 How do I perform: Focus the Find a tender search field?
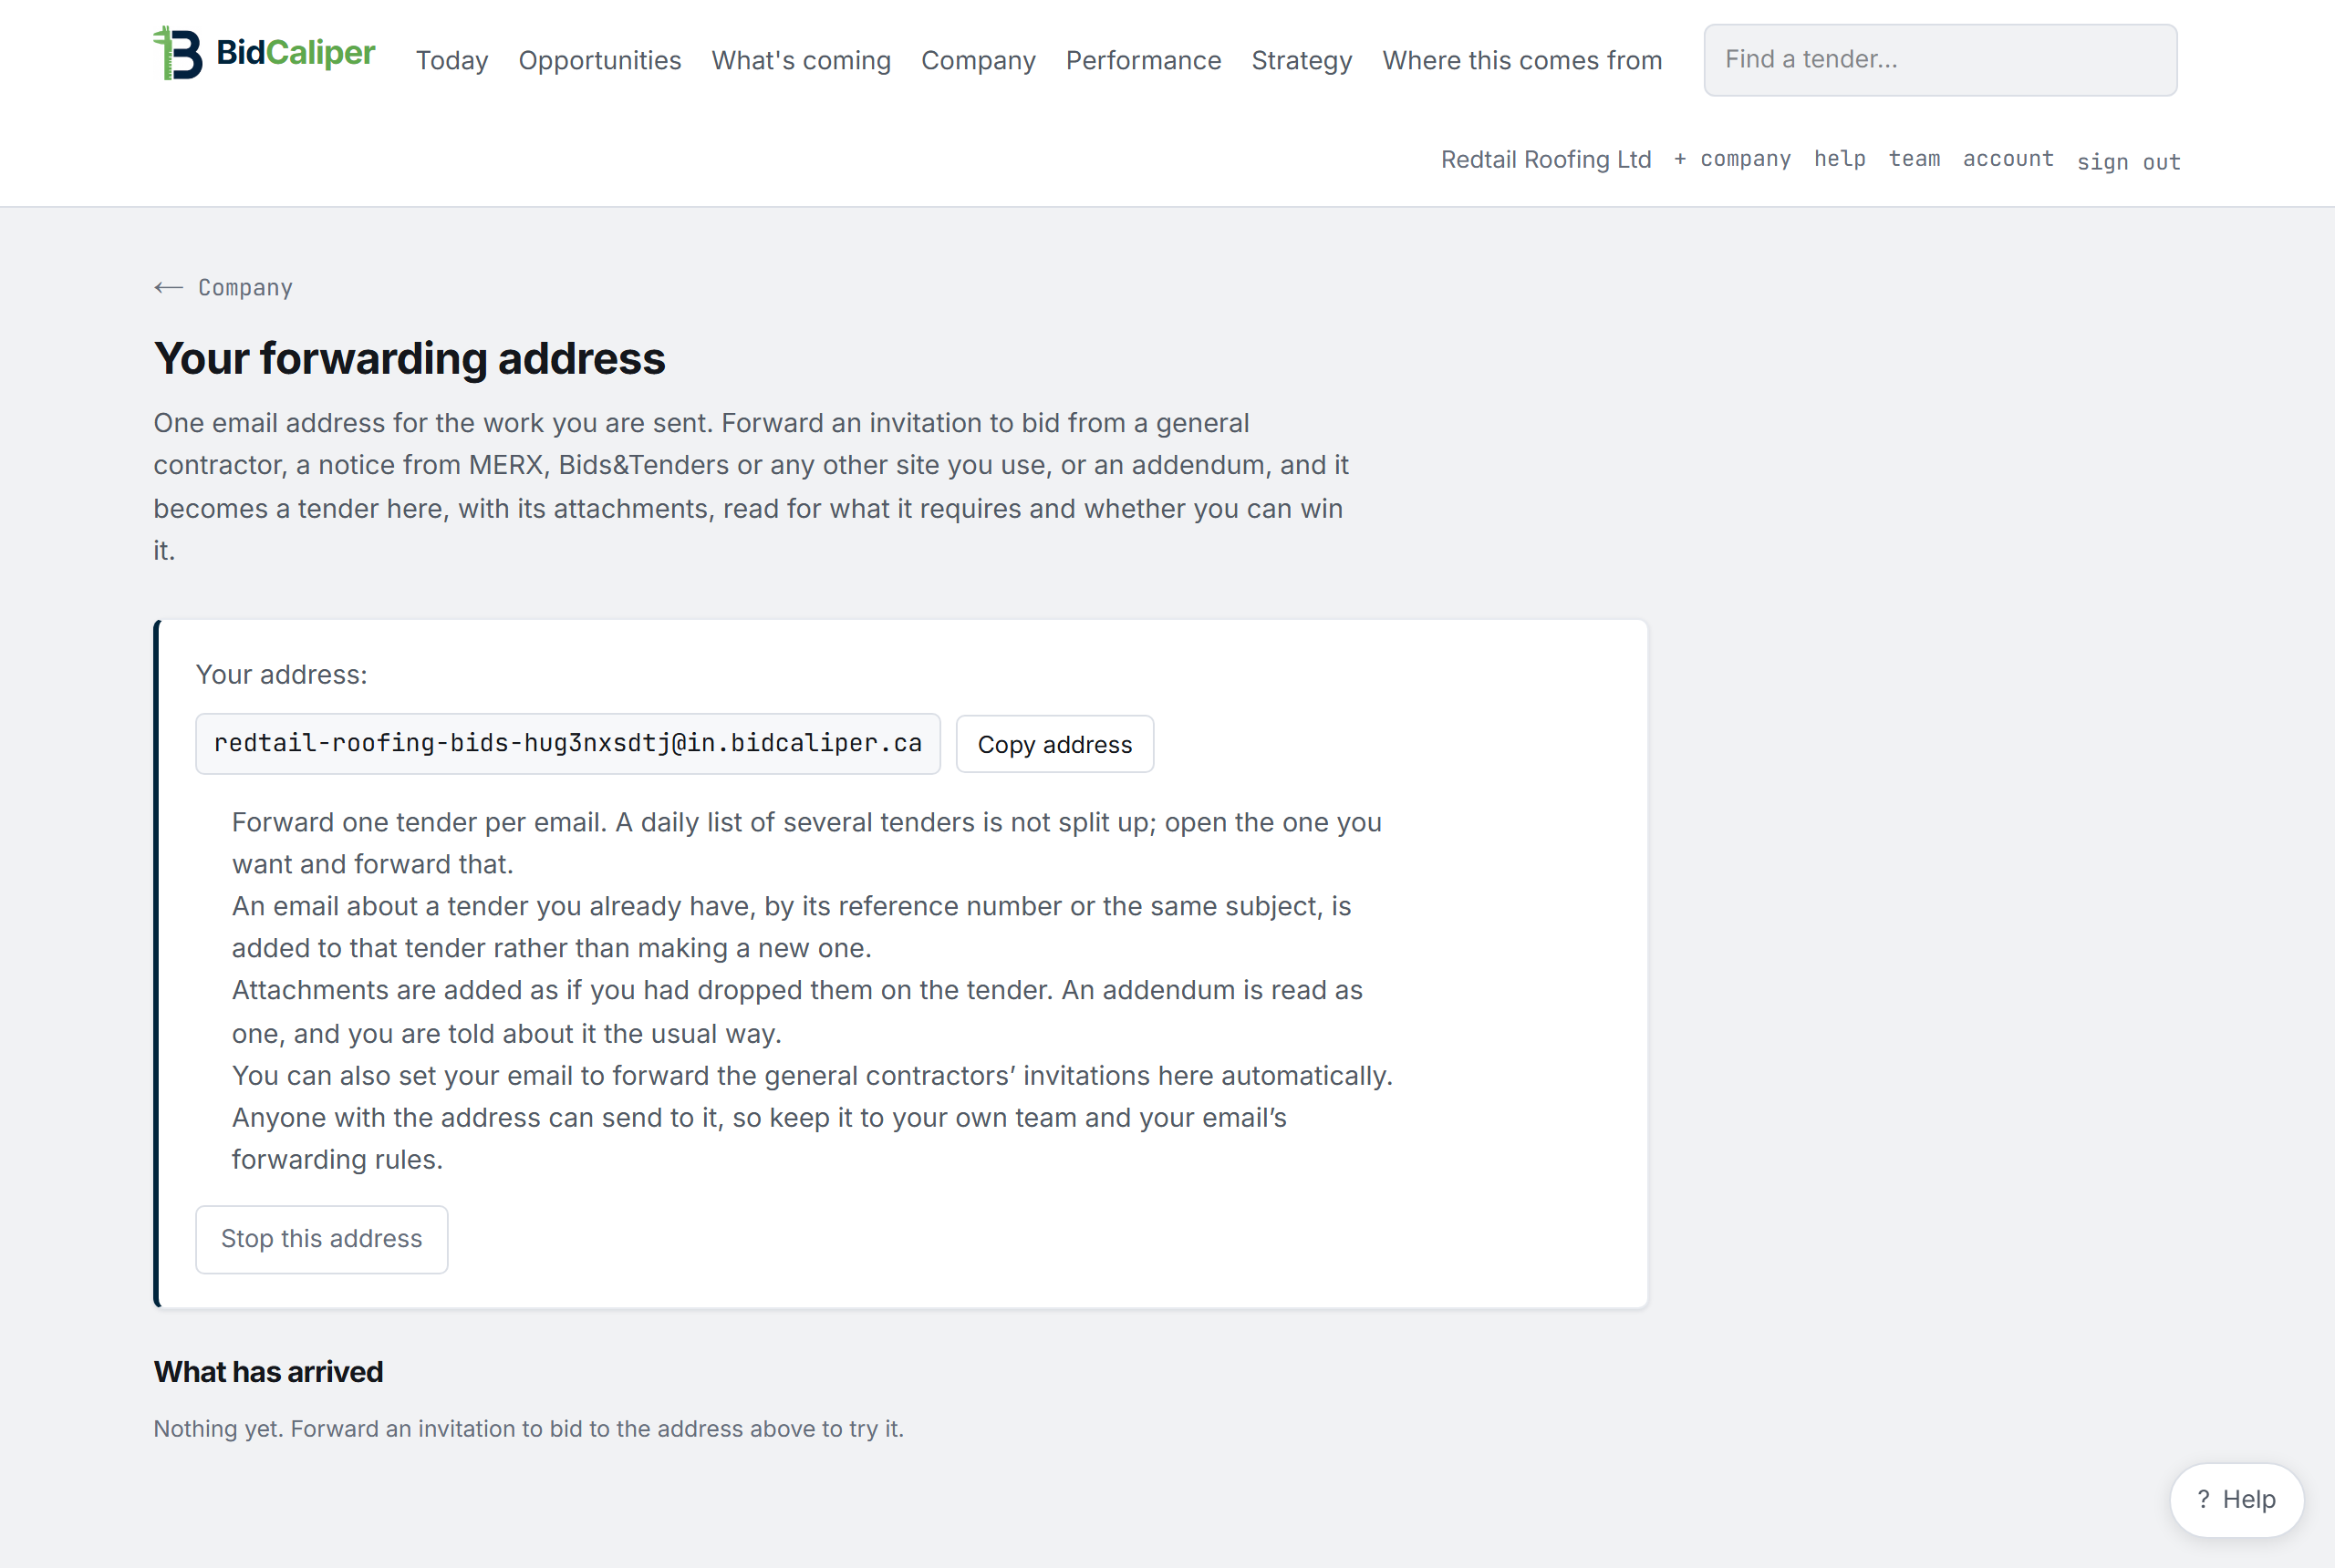pos(1940,60)
